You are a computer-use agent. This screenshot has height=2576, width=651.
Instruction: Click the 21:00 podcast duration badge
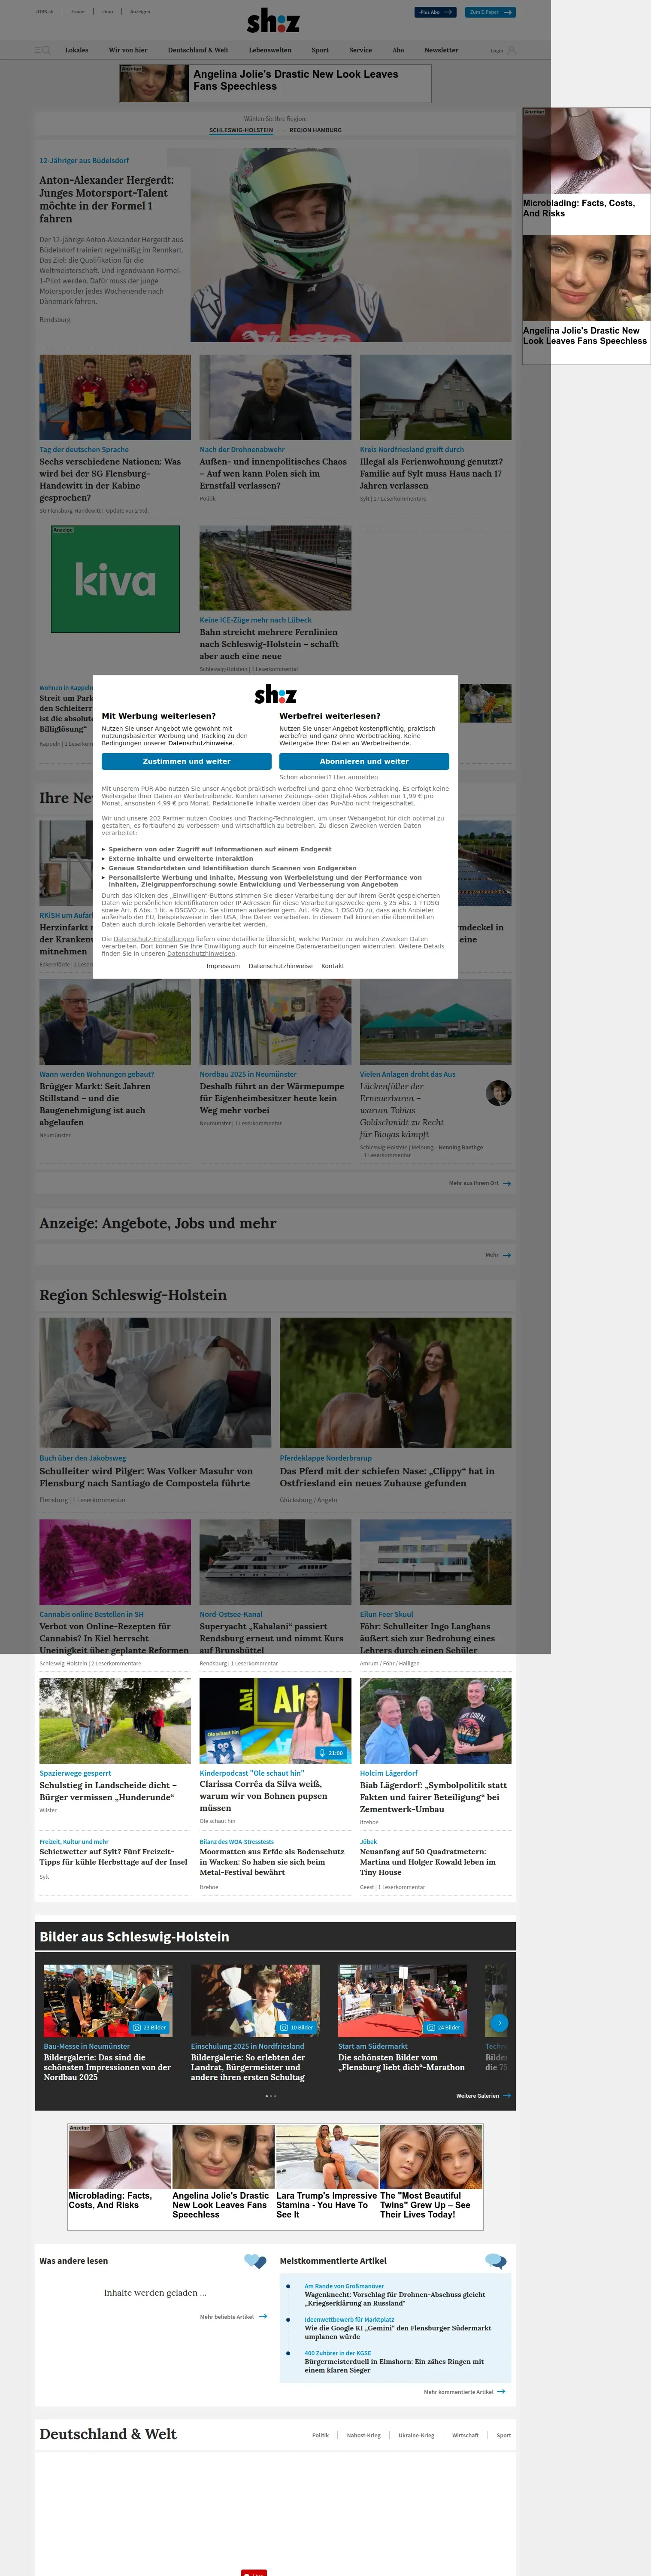(x=331, y=1752)
